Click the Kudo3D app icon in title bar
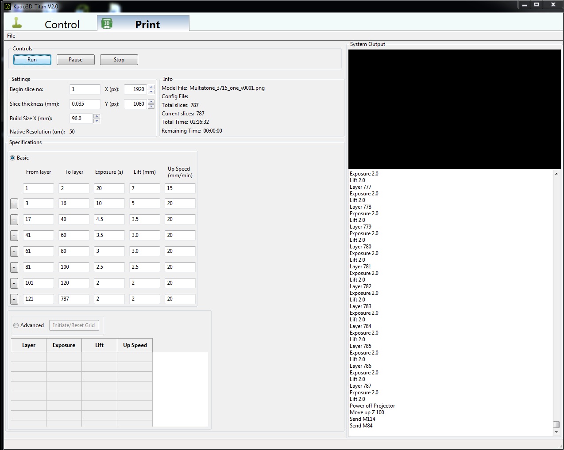This screenshot has height=450, width=564. tap(8, 7)
